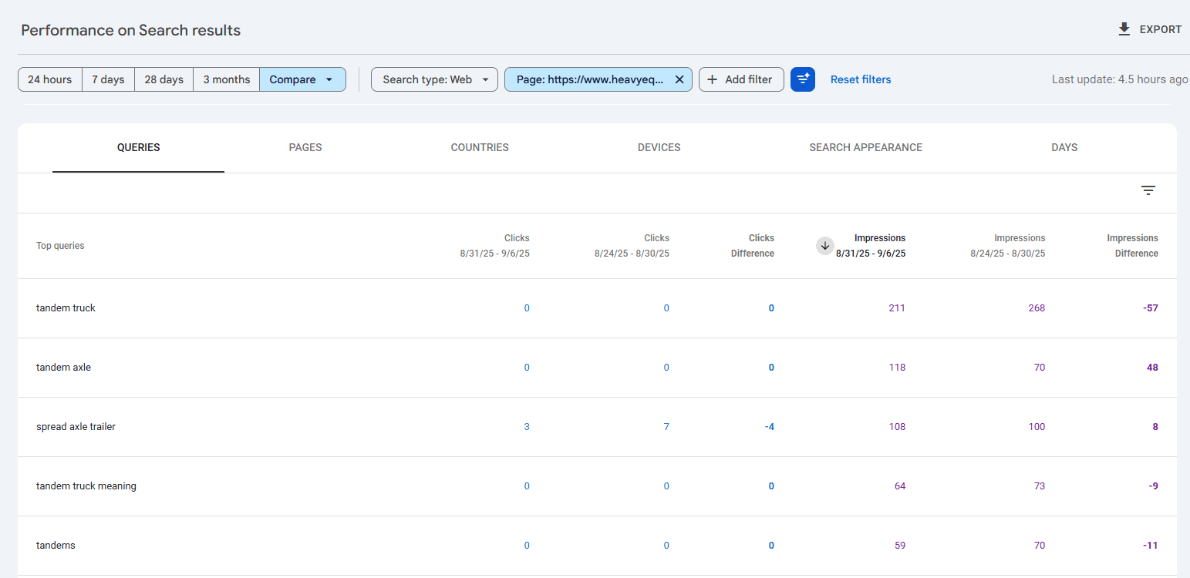Image resolution: width=1190 pixels, height=578 pixels.
Task: Click the -57 impressions difference value
Action: 1151,308
